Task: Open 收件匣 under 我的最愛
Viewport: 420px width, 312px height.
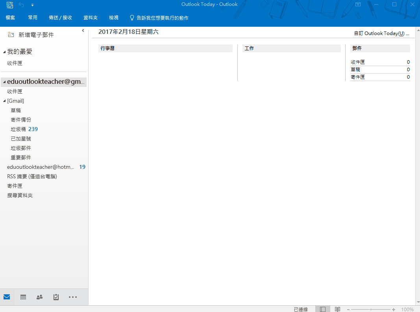Action: (15, 63)
